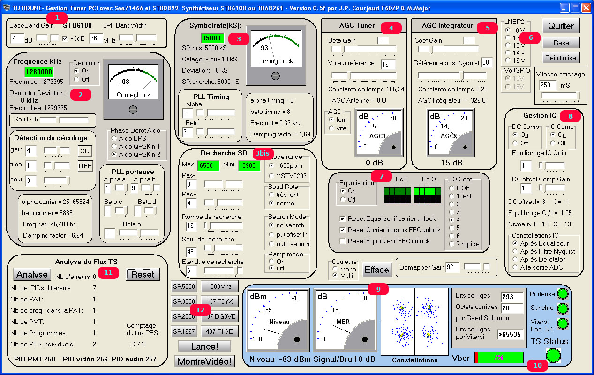
Task: Enable Reset Equalizer if FEC unlock
Action: click(x=343, y=241)
